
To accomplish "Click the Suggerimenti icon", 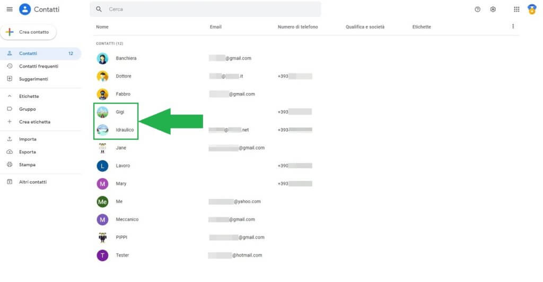I will point(10,79).
